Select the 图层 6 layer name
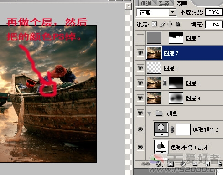 coord(171,68)
